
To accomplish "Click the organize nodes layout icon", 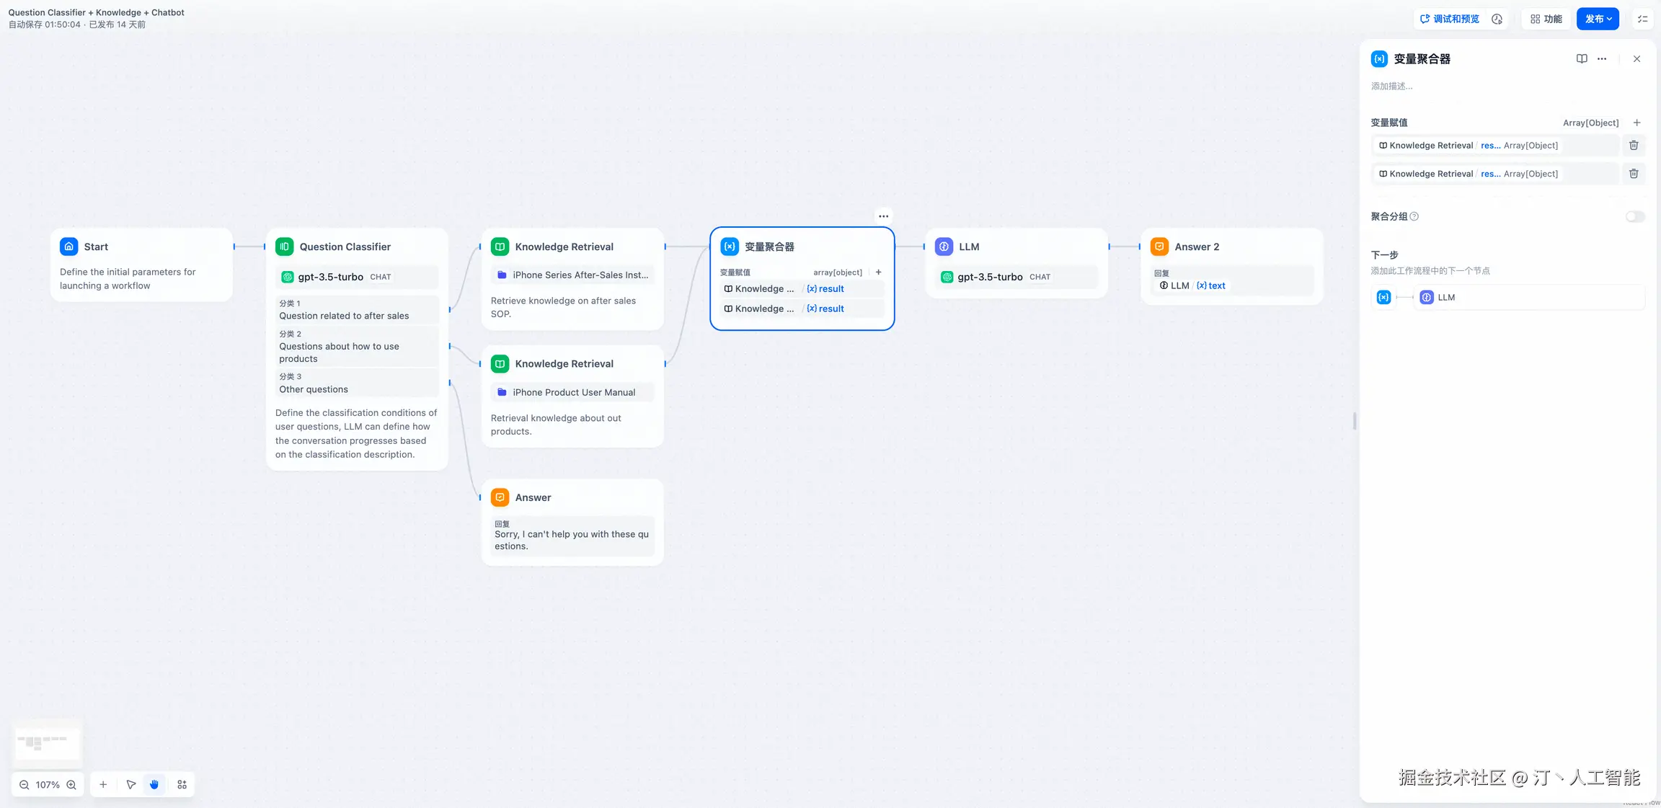I will pyautogui.click(x=182, y=785).
